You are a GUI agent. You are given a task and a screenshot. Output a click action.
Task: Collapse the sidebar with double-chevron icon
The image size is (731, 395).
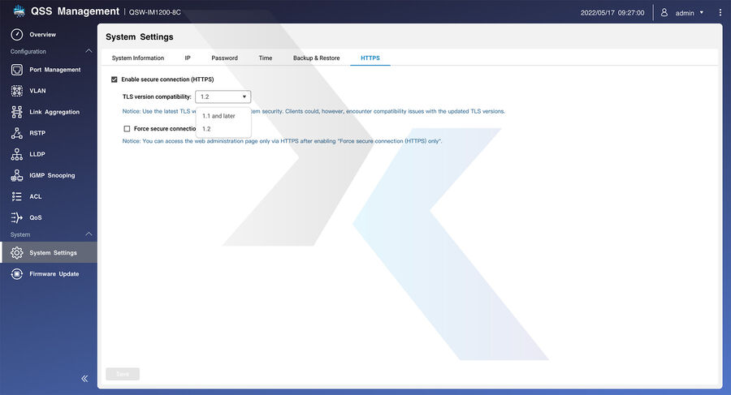84,379
